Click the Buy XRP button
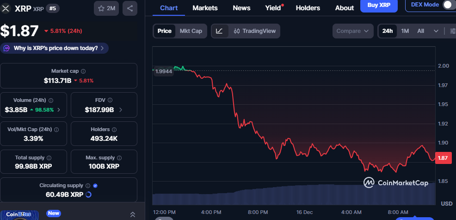The width and height of the screenshot is (456, 220). pos(379,5)
